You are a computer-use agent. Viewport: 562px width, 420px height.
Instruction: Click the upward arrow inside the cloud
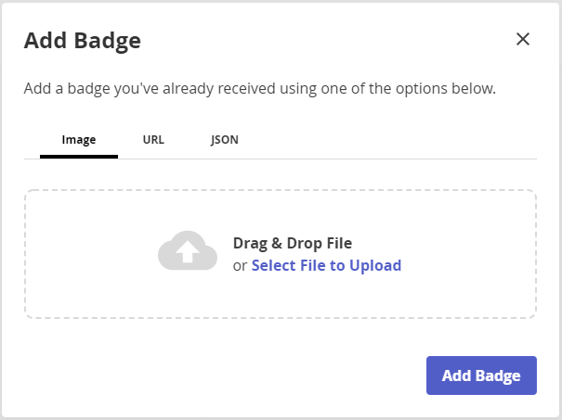pyautogui.click(x=188, y=252)
